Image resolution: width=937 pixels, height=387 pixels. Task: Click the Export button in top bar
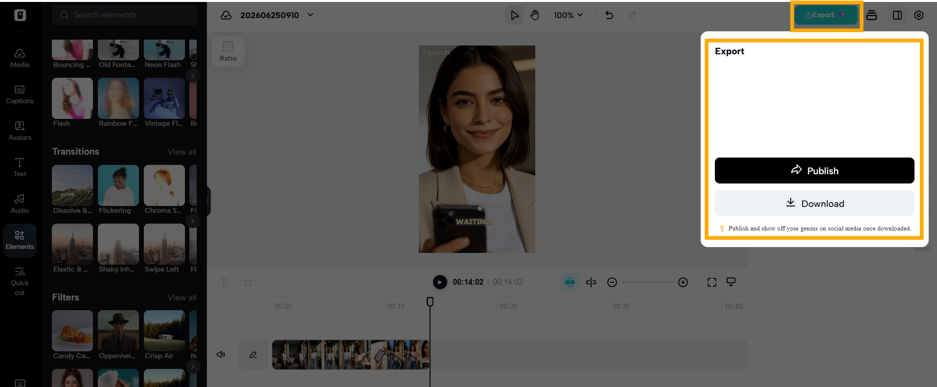point(825,15)
